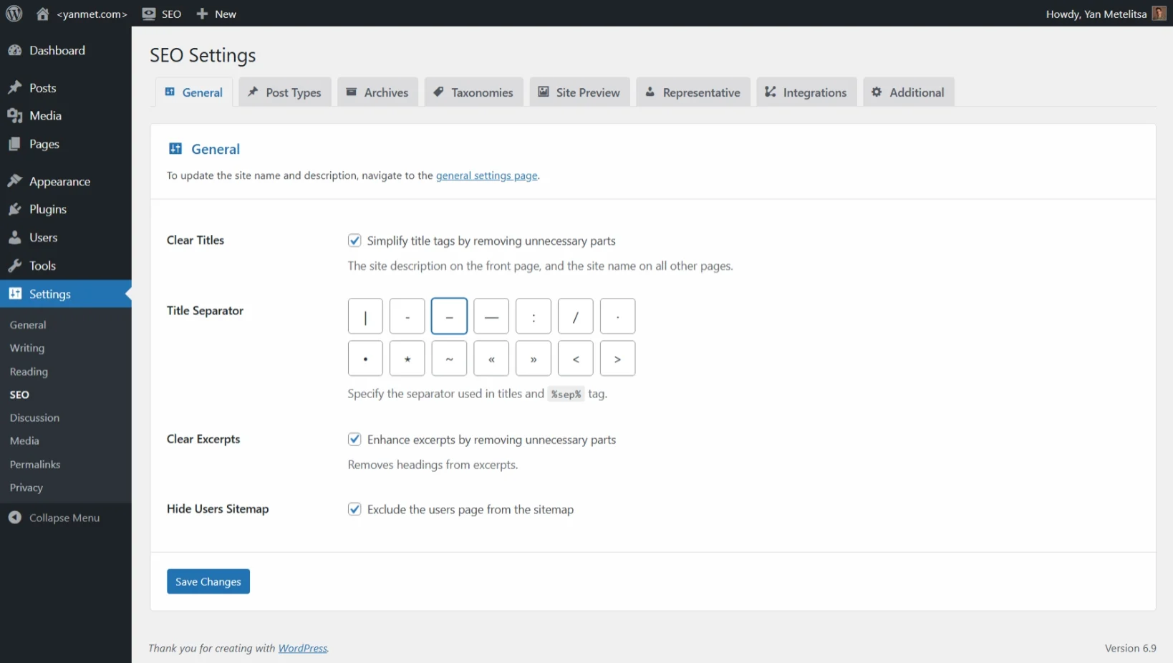Switch to the Integrations tab
Image resolution: width=1173 pixels, height=663 pixels.
coord(806,92)
